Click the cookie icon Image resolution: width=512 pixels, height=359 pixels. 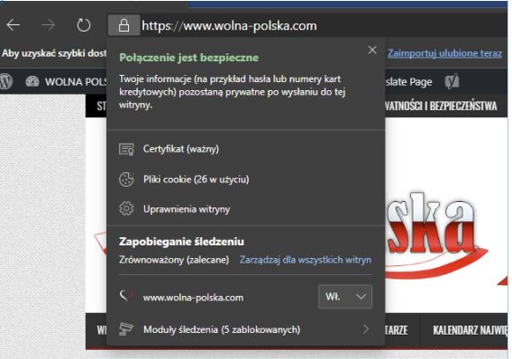click(126, 179)
